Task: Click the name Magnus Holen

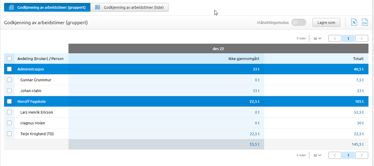Action: [33, 123]
